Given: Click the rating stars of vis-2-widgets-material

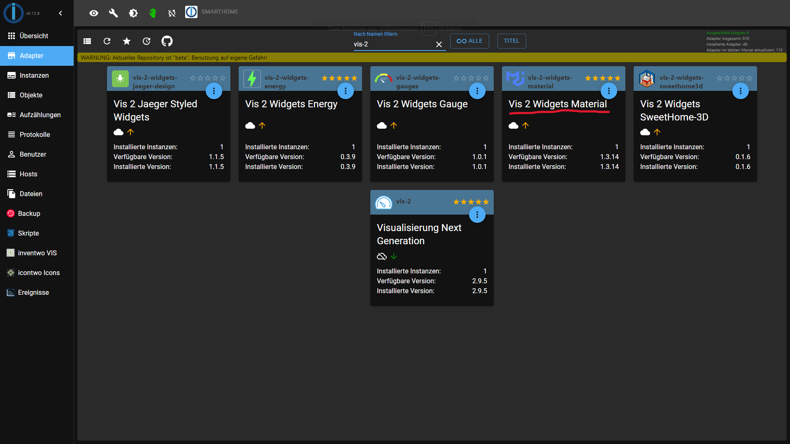Looking at the screenshot, I should tap(603, 78).
